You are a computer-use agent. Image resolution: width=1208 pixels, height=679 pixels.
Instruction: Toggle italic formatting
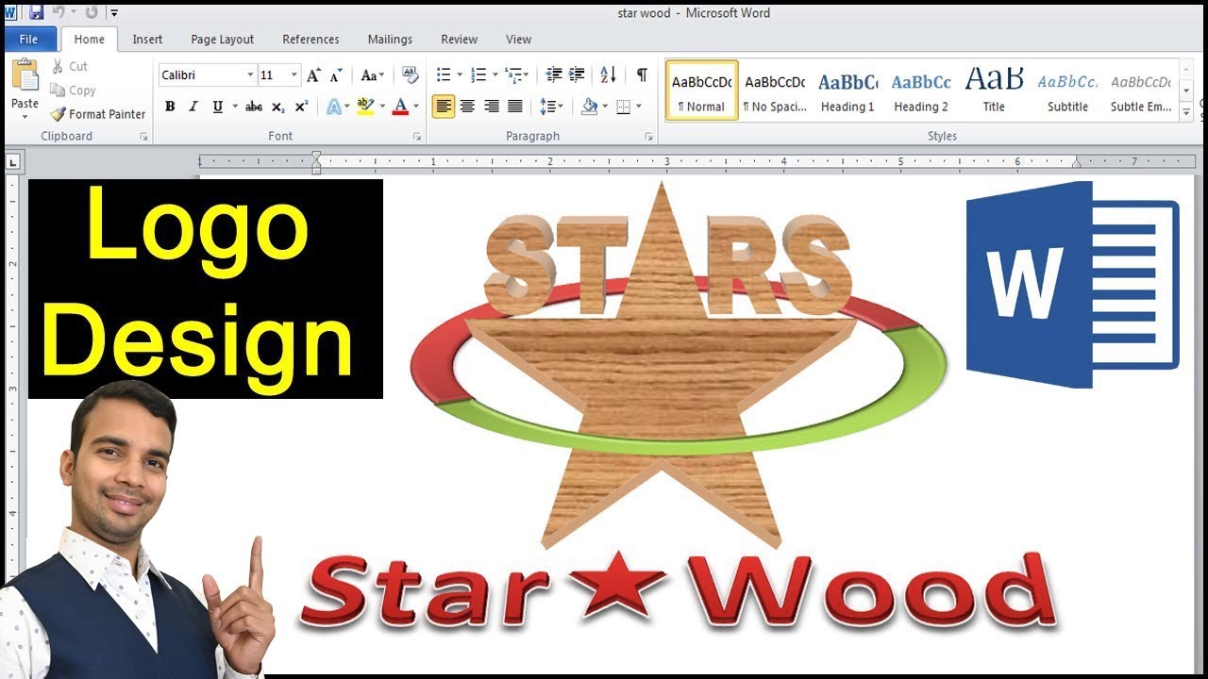(193, 107)
